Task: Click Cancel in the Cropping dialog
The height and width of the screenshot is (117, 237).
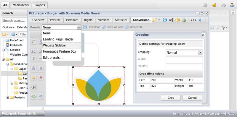Action: pos(192,98)
